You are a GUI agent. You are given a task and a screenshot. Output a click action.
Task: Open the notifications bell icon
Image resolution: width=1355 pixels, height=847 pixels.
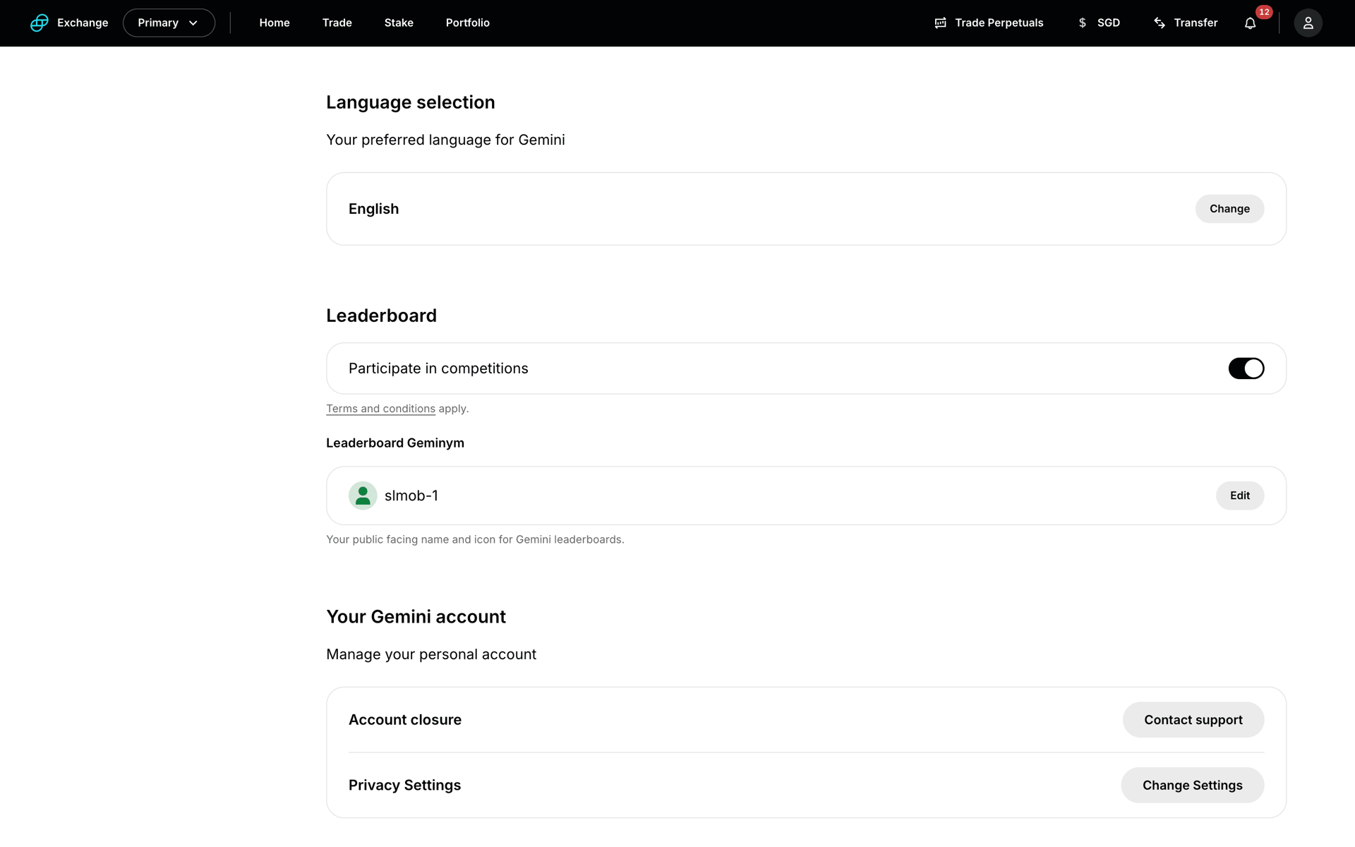click(x=1250, y=23)
